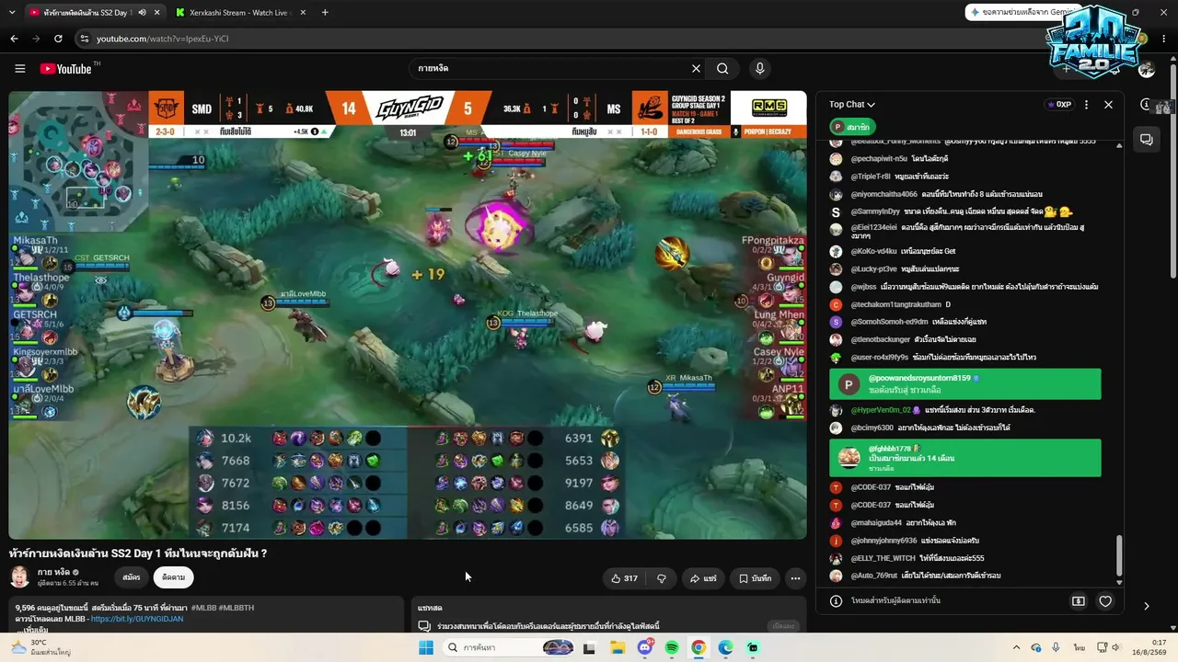This screenshot has height=662, width=1178.
Task: Submit search with the magnifier button
Action: pyautogui.click(x=722, y=68)
